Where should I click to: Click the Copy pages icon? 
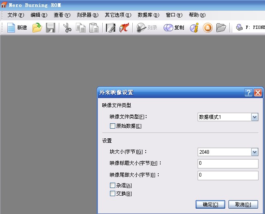80,28
